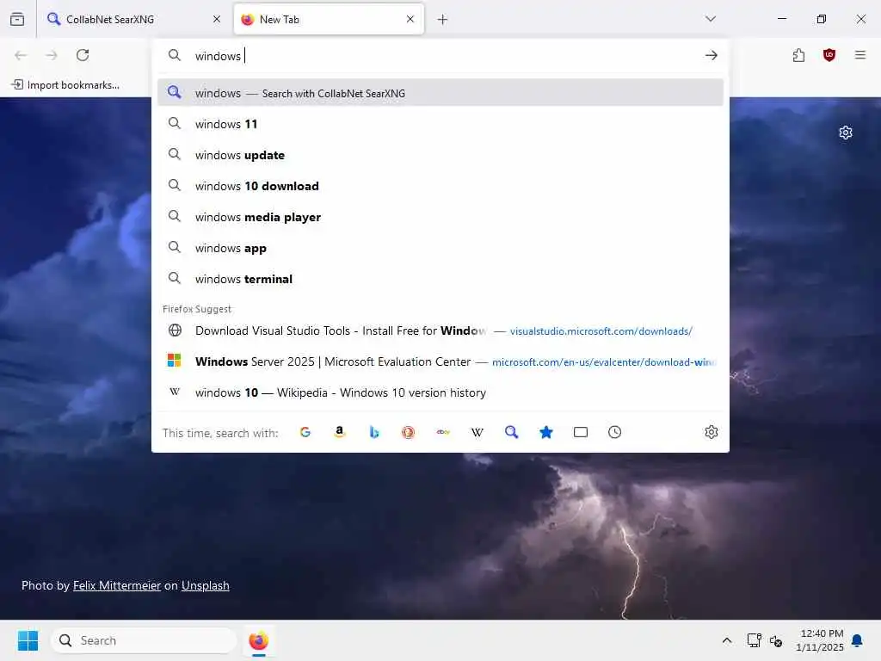Open New Tab page customize gear
Image resolution: width=881 pixels, height=661 pixels.
pyautogui.click(x=846, y=133)
